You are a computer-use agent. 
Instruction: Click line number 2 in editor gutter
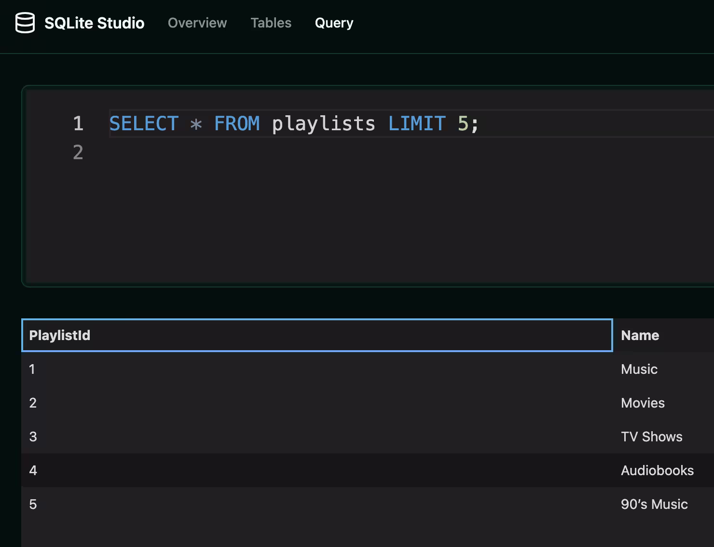(78, 152)
